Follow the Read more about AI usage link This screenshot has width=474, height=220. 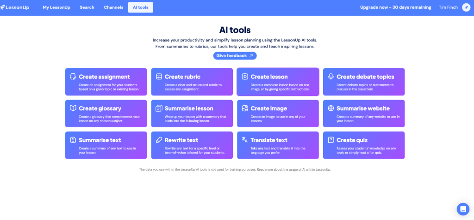point(293,170)
